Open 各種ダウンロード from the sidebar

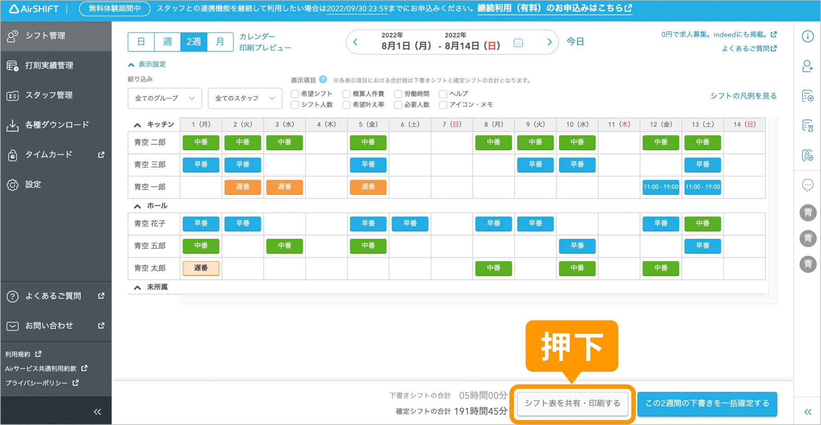pos(54,125)
